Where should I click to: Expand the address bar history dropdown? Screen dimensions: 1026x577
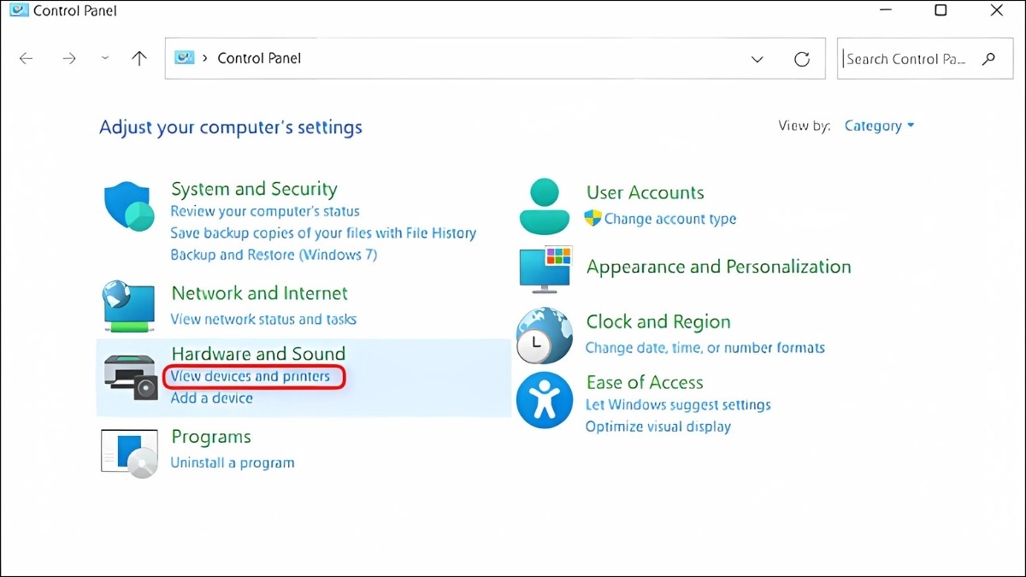tap(757, 59)
